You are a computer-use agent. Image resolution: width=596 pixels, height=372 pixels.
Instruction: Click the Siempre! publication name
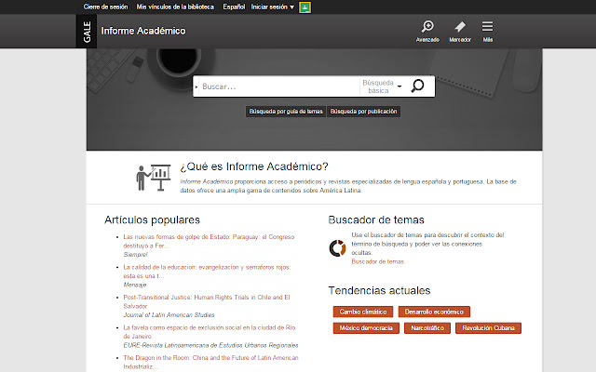click(x=135, y=254)
